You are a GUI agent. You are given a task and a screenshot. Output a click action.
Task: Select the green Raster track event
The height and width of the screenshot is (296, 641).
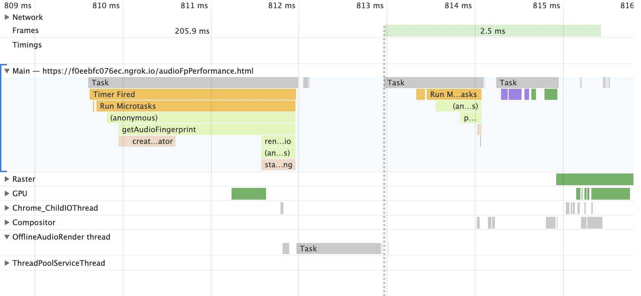pyautogui.click(x=594, y=179)
